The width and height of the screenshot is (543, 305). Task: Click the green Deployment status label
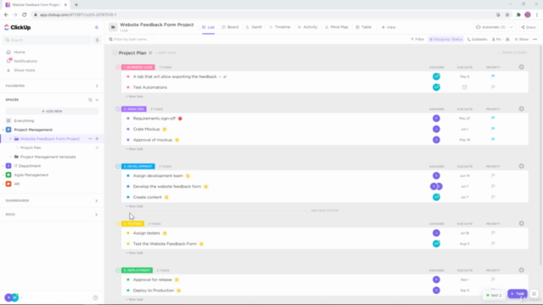tap(137, 270)
